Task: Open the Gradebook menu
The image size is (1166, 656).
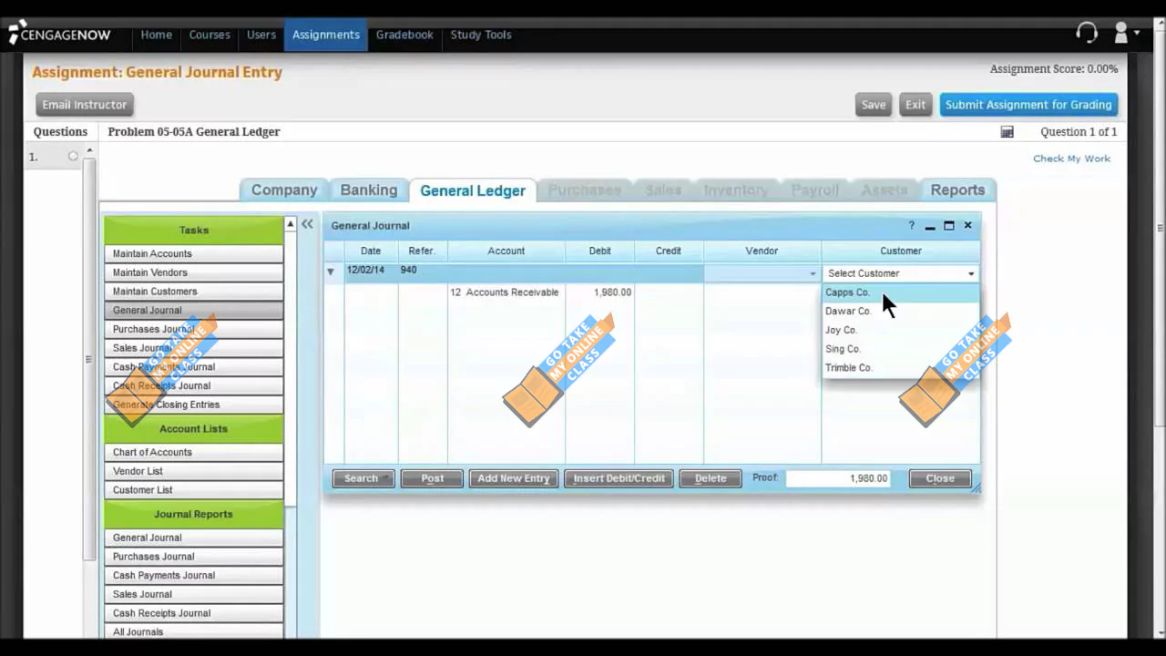Action: pos(404,35)
